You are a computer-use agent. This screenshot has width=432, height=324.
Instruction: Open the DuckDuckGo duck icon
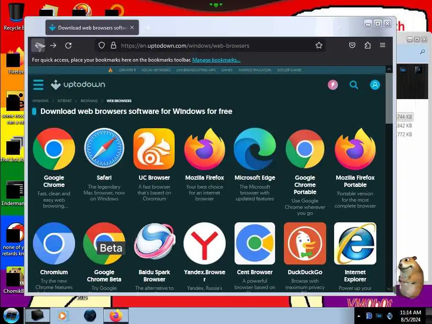point(305,243)
